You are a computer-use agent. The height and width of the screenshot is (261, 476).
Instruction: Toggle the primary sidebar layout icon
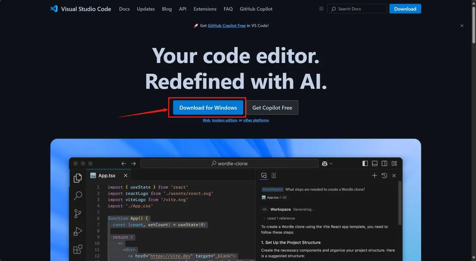(365, 164)
